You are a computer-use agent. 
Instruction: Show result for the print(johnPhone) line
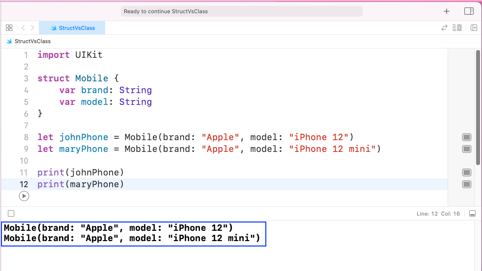467,172
